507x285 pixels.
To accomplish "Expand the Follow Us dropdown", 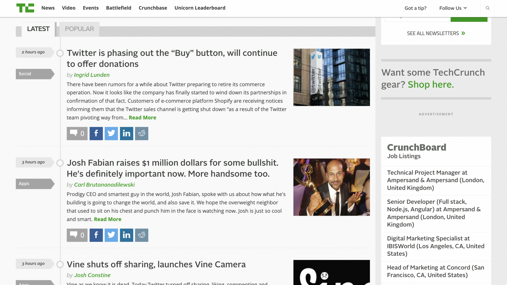I will tap(453, 8).
